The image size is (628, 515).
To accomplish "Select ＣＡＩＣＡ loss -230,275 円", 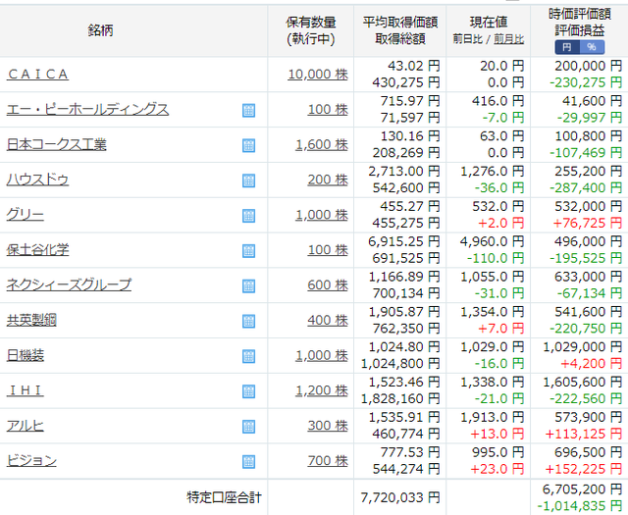I will click(586, 83).
